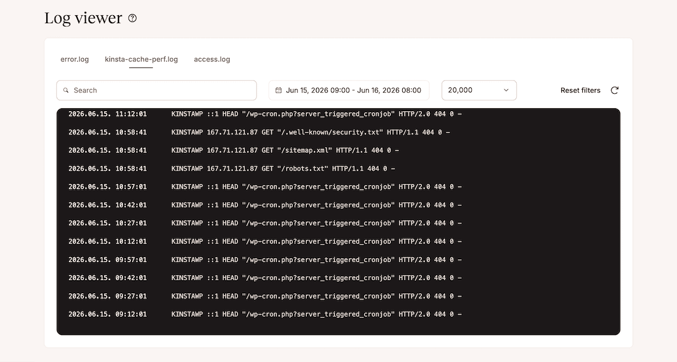
Task: Open the access.log tab
Action: [x=212, y=59]
